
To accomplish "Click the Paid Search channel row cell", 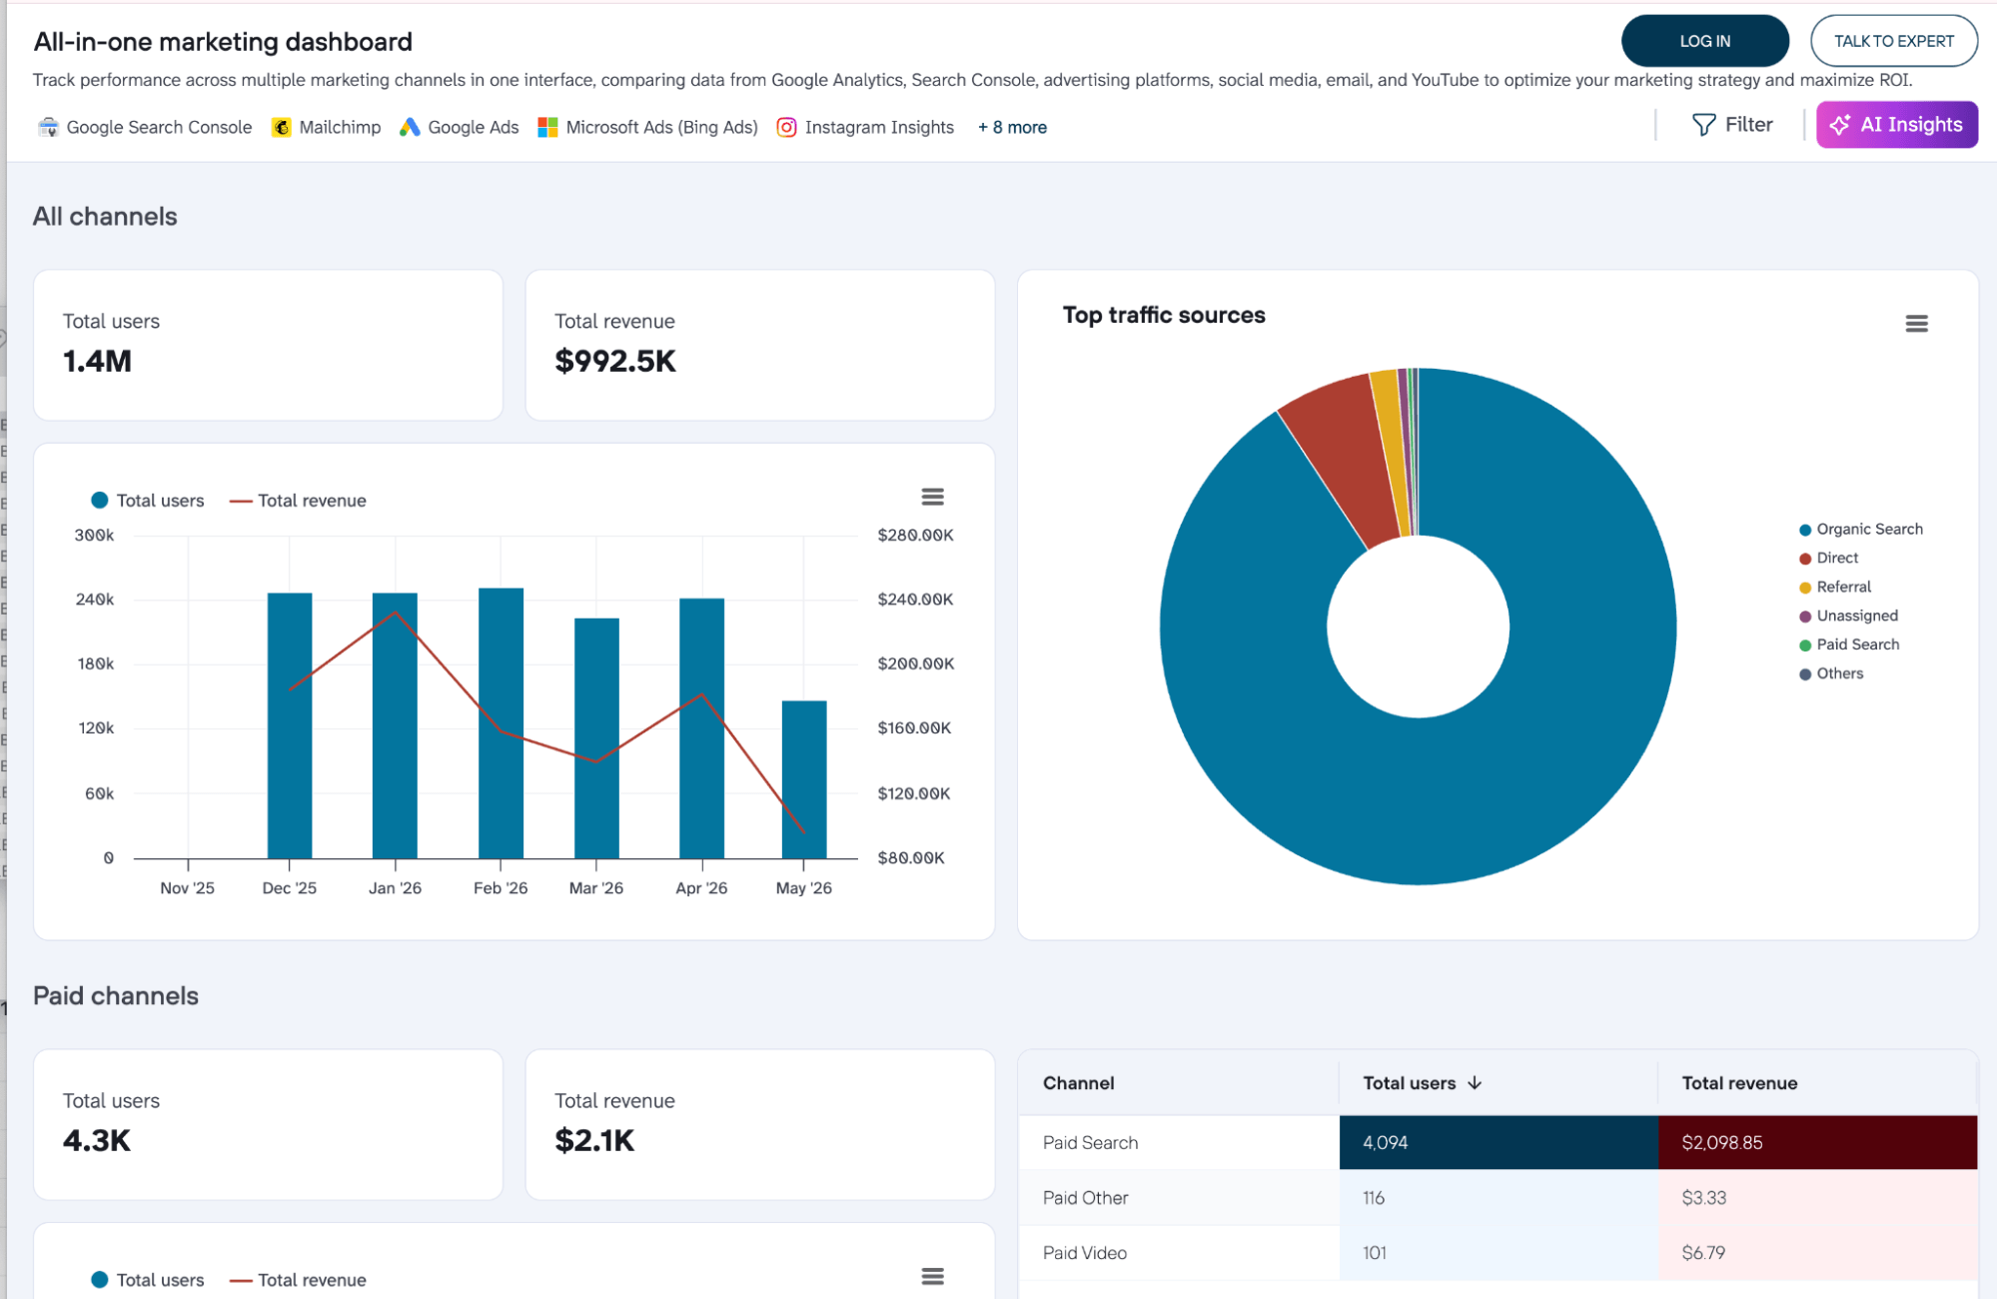I will click(1178, 1142).
